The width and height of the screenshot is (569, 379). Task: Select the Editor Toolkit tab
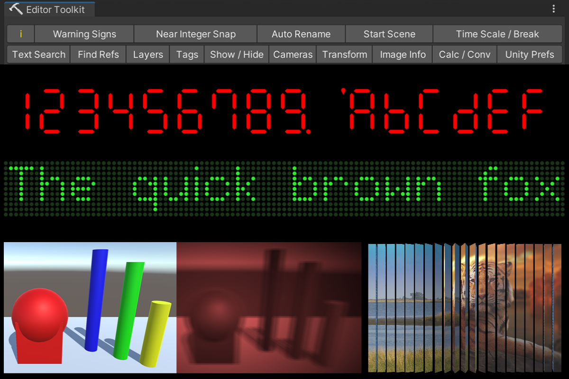point(50,9)
